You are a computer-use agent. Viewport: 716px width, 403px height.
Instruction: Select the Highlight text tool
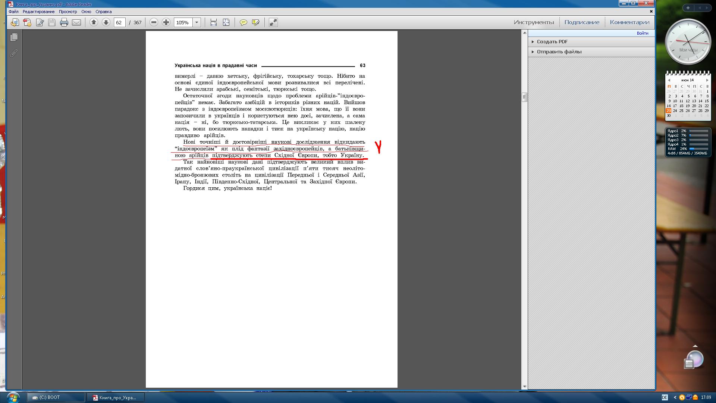point(255,22)
